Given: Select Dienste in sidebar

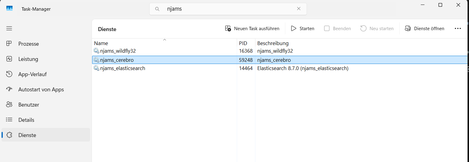Looking at the screenshot, I should [46, 135].
